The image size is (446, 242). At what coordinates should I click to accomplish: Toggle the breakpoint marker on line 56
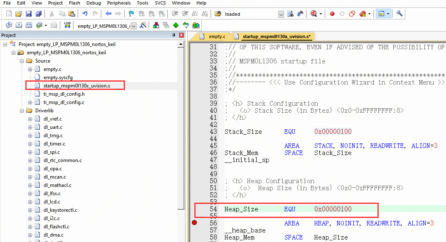coord(194,223)
